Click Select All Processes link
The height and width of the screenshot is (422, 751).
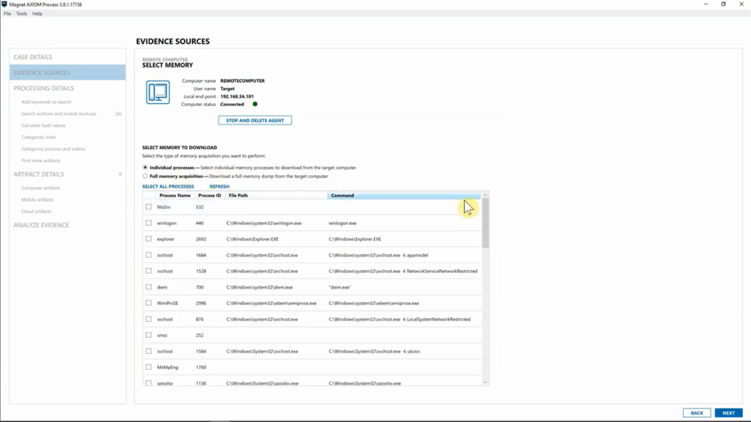point(168,187)
